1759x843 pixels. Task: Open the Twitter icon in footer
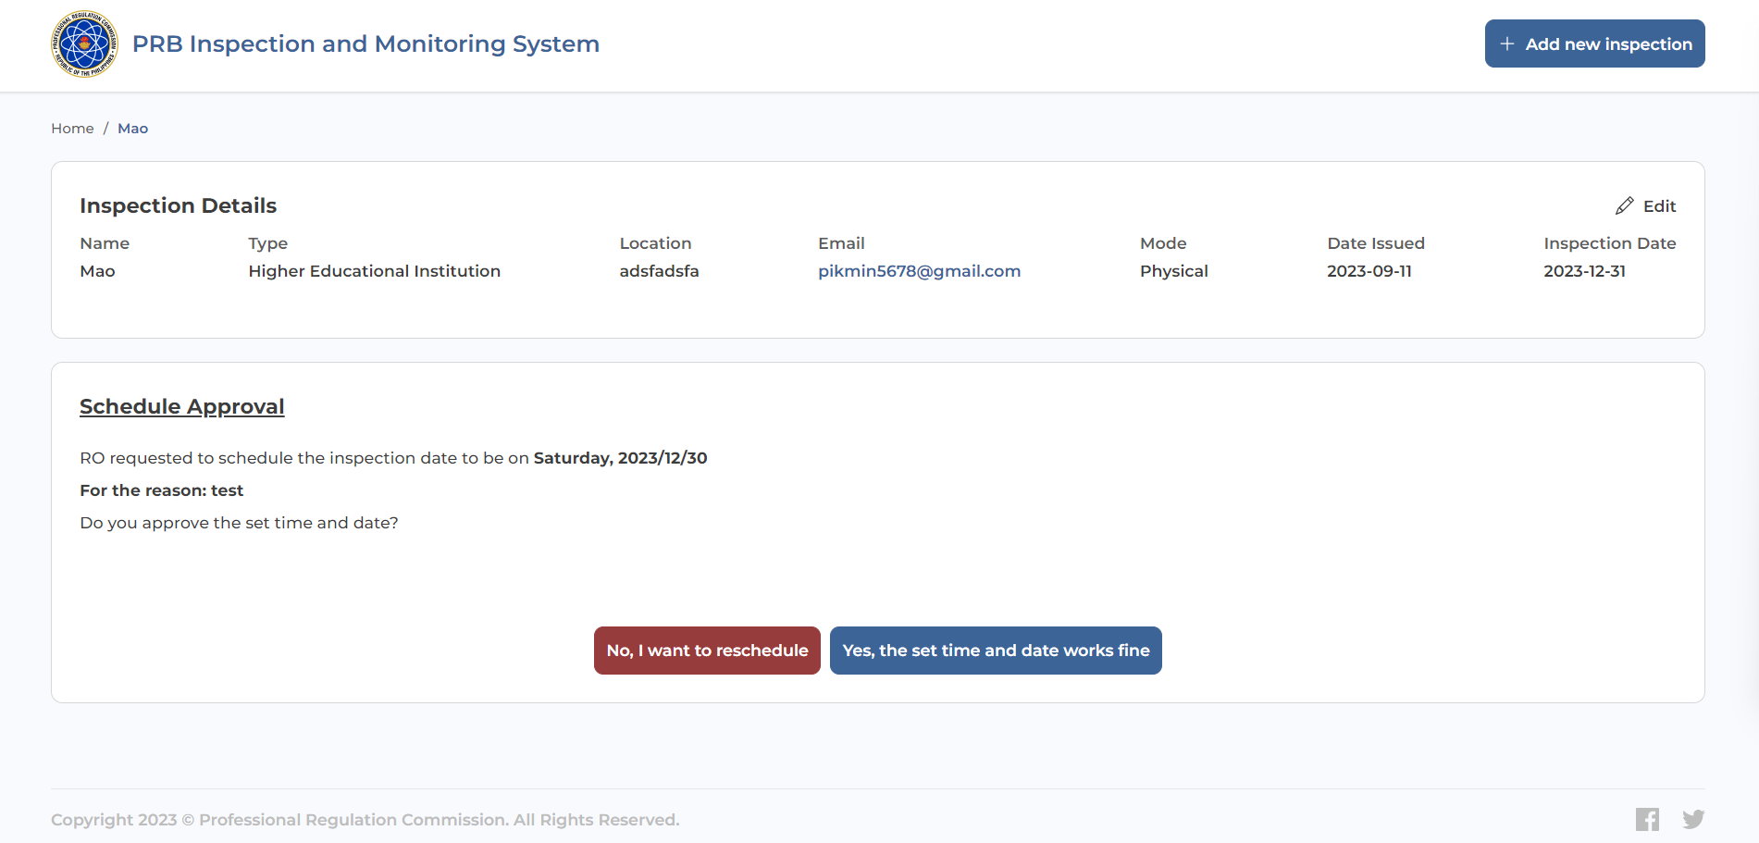point(1693,819)
